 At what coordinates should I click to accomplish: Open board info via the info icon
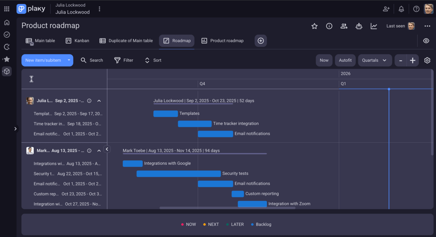[x=329, y=26]
